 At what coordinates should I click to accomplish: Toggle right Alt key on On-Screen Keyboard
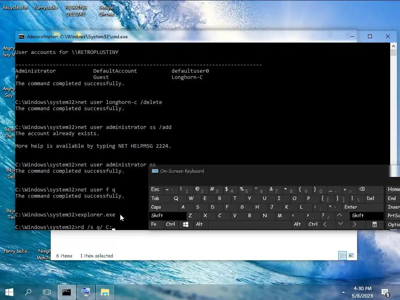coord(297,224)
